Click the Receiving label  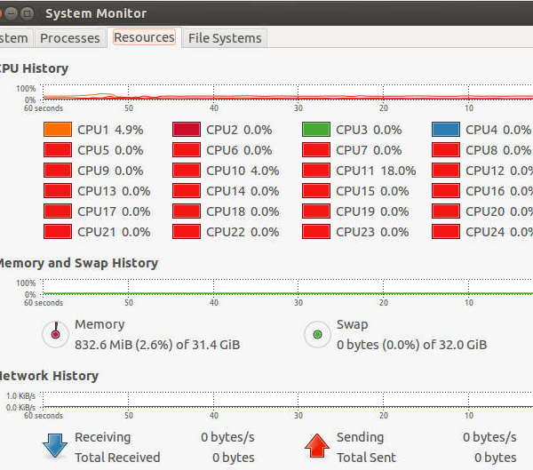tap(103, 437)
